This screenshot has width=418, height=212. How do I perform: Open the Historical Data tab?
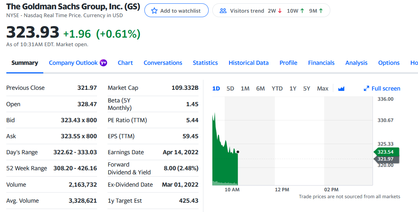coord(249,63)
